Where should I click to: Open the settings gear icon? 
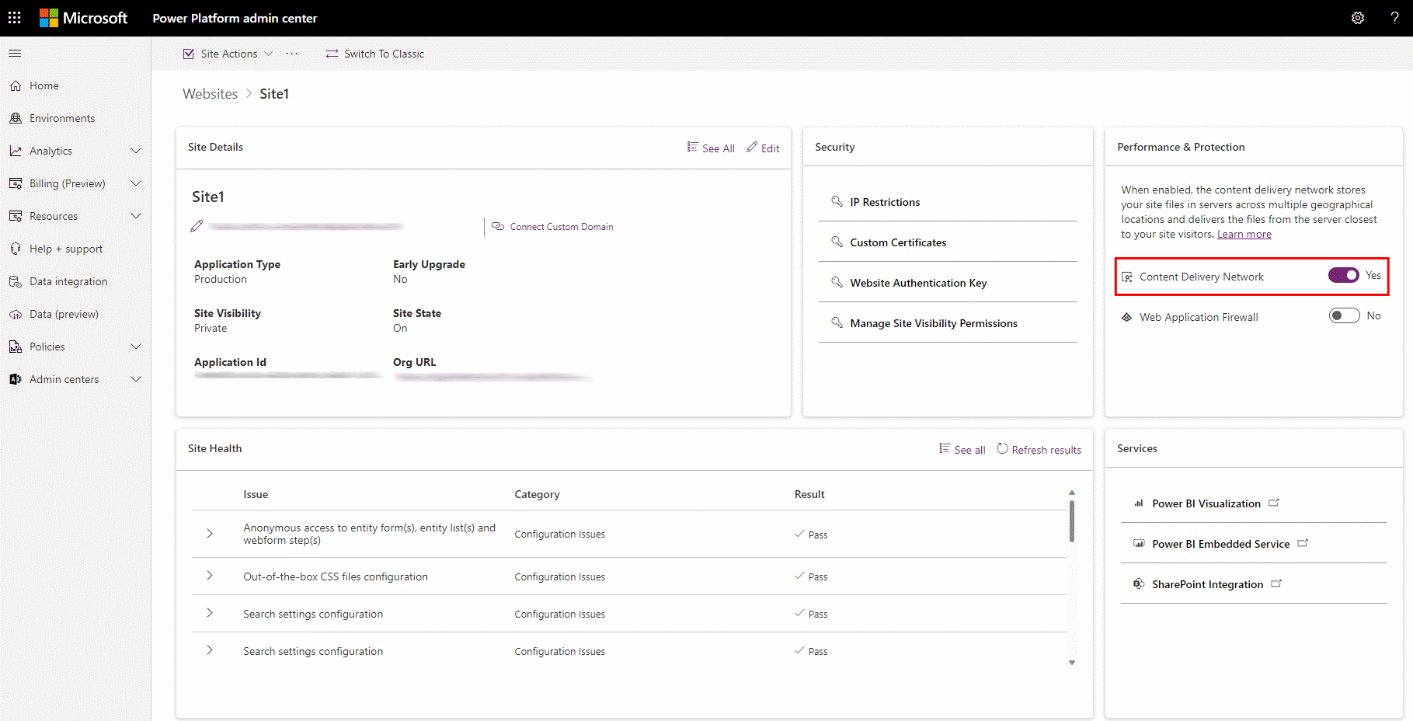(x=1358, y=18)
